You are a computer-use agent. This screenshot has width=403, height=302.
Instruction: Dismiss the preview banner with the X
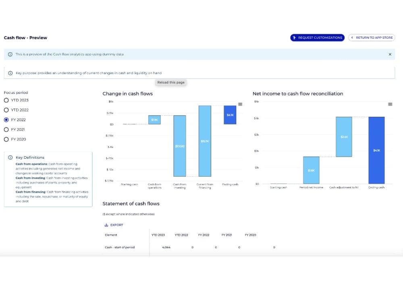pos(390,54)
